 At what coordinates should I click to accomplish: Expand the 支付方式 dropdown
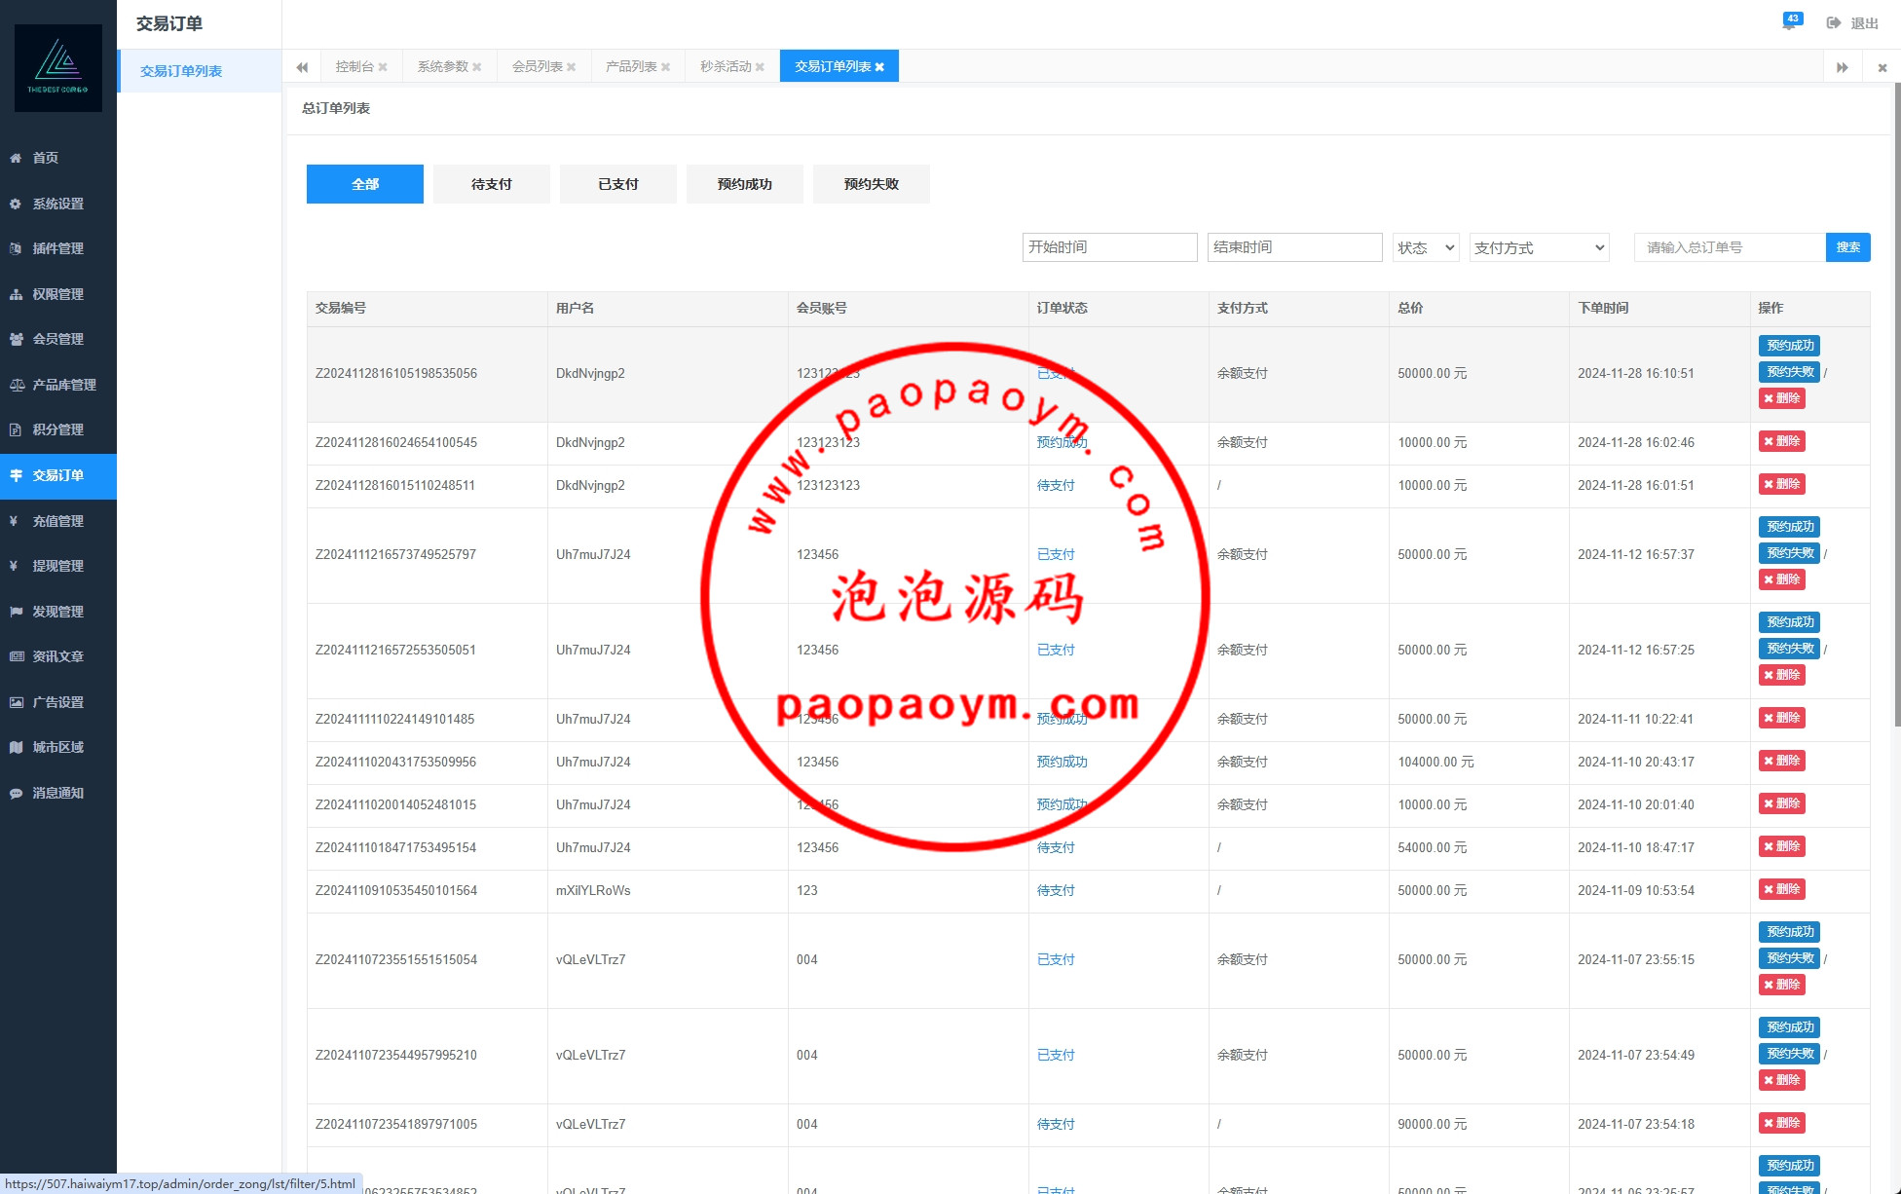[x=1539, y=247]
